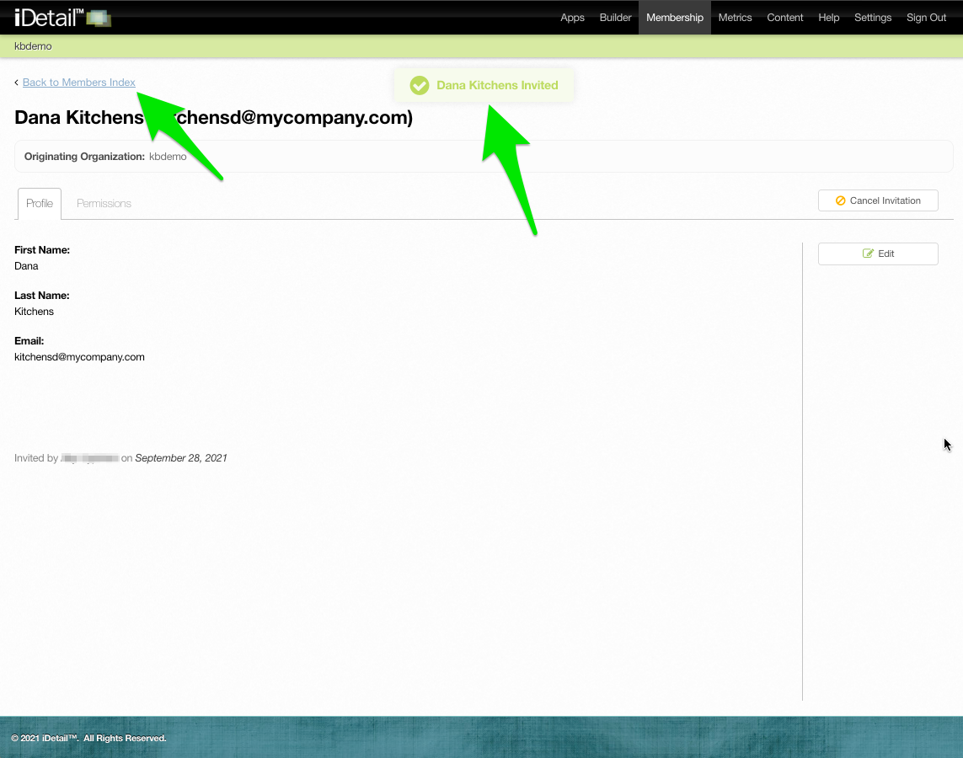
Task: Click the pencil icon on the Edit button
Action: pos(868,254)
